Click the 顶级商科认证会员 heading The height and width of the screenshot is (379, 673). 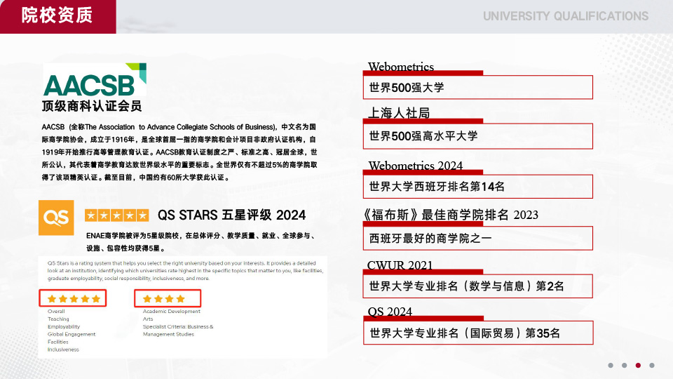pyautogui.click(x=92, y=107)
